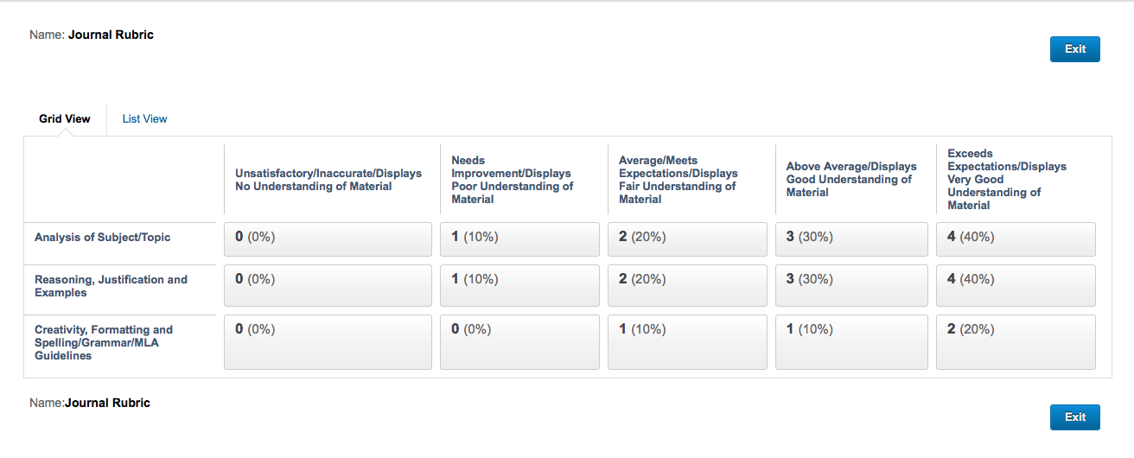1134x458 pixels.
Task: Select 4 (40%) cell for Analysis of Subject/Topic
Action: point(1016,239)
